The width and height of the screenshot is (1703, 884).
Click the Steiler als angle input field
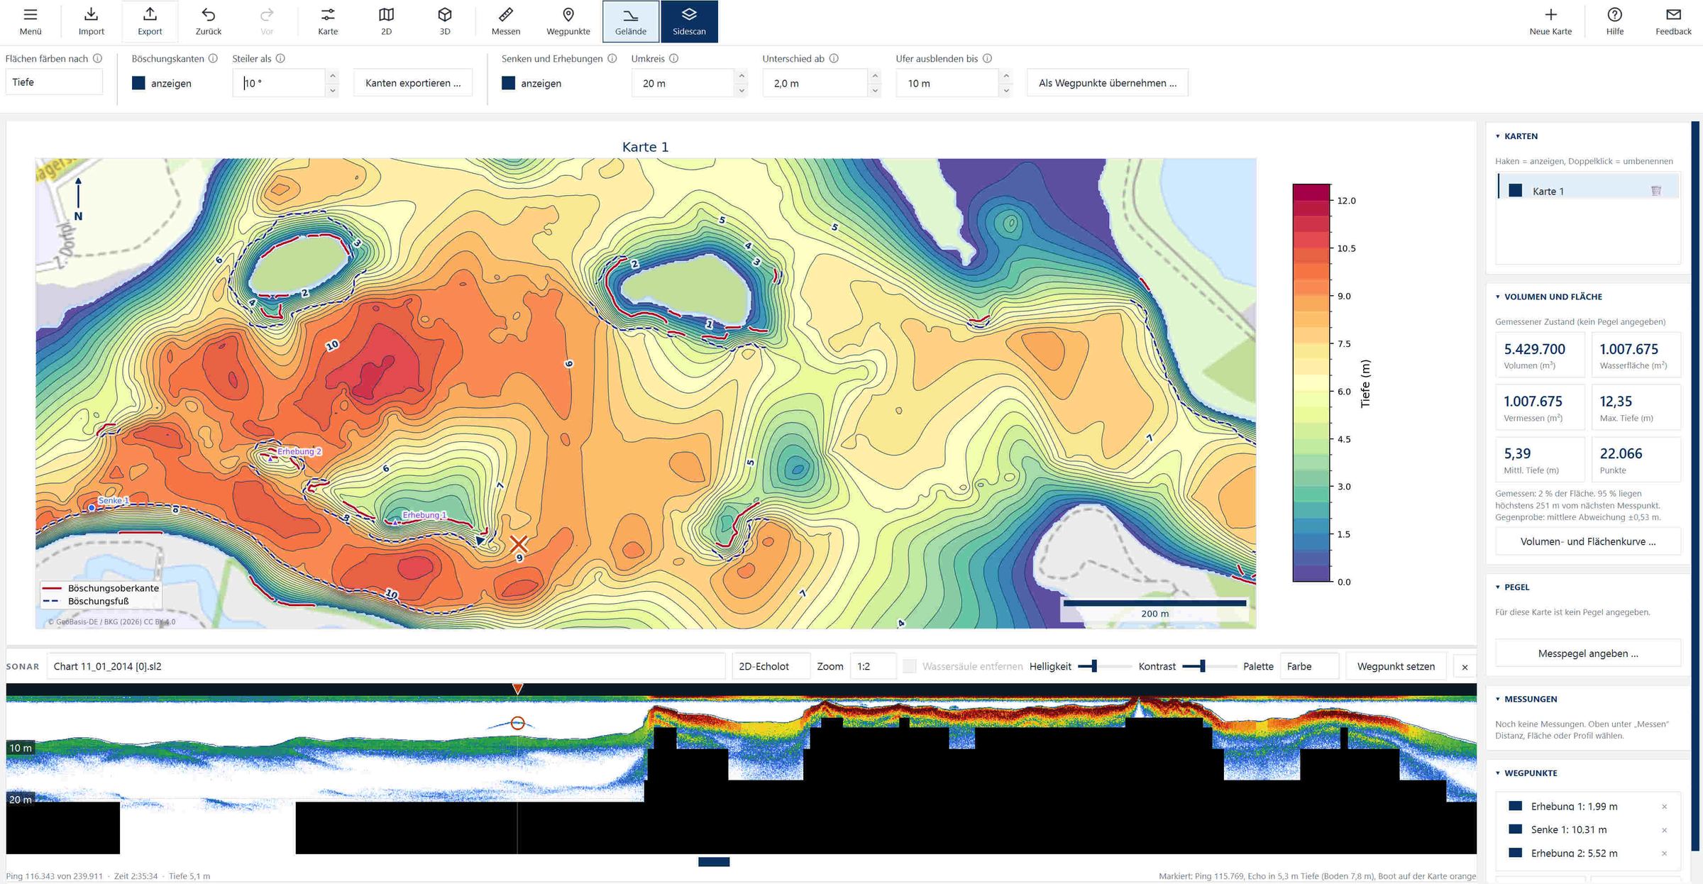pos(279,83)
